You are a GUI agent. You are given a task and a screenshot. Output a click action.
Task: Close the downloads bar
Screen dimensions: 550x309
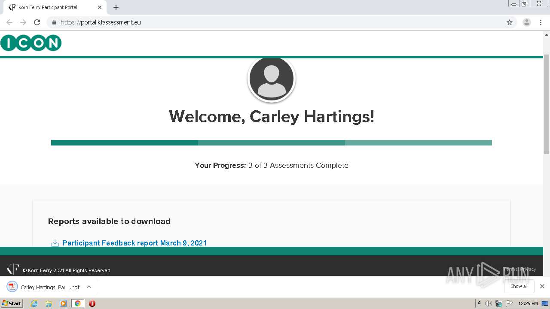(x=542, y=286)
